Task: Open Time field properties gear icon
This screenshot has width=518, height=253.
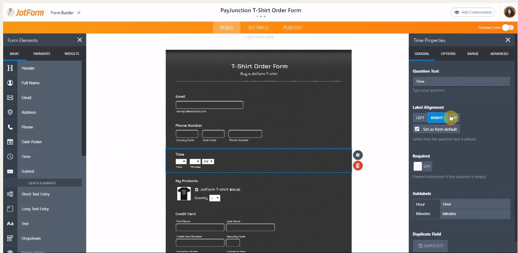Action: [x=358, y=155]
